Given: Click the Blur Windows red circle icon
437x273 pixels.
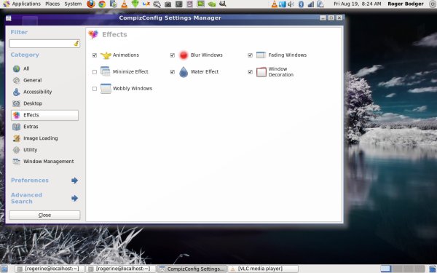Looking at the screenshot, I should point(184,55).
